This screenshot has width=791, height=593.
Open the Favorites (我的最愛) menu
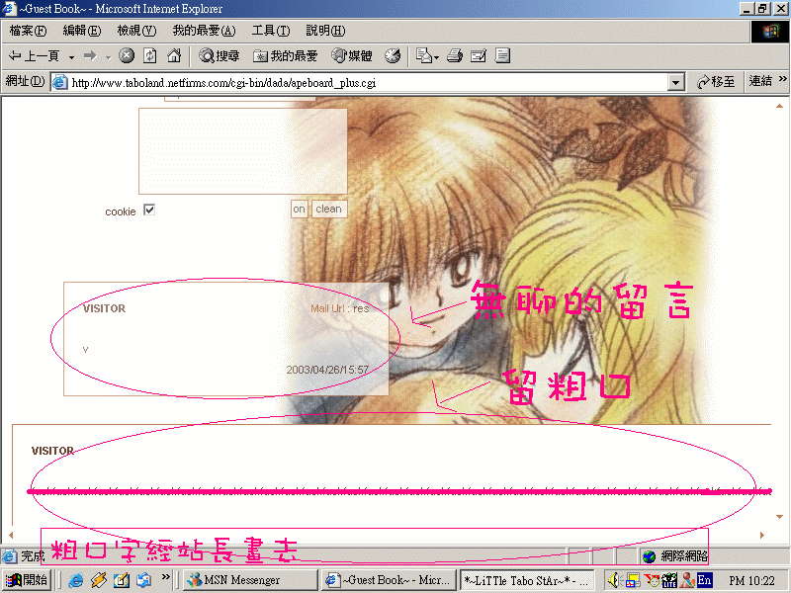pos(204,31)
